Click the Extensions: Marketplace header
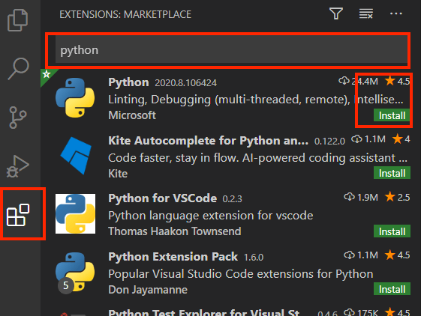The width and height of the screenshot is (421, 316). 125,14
